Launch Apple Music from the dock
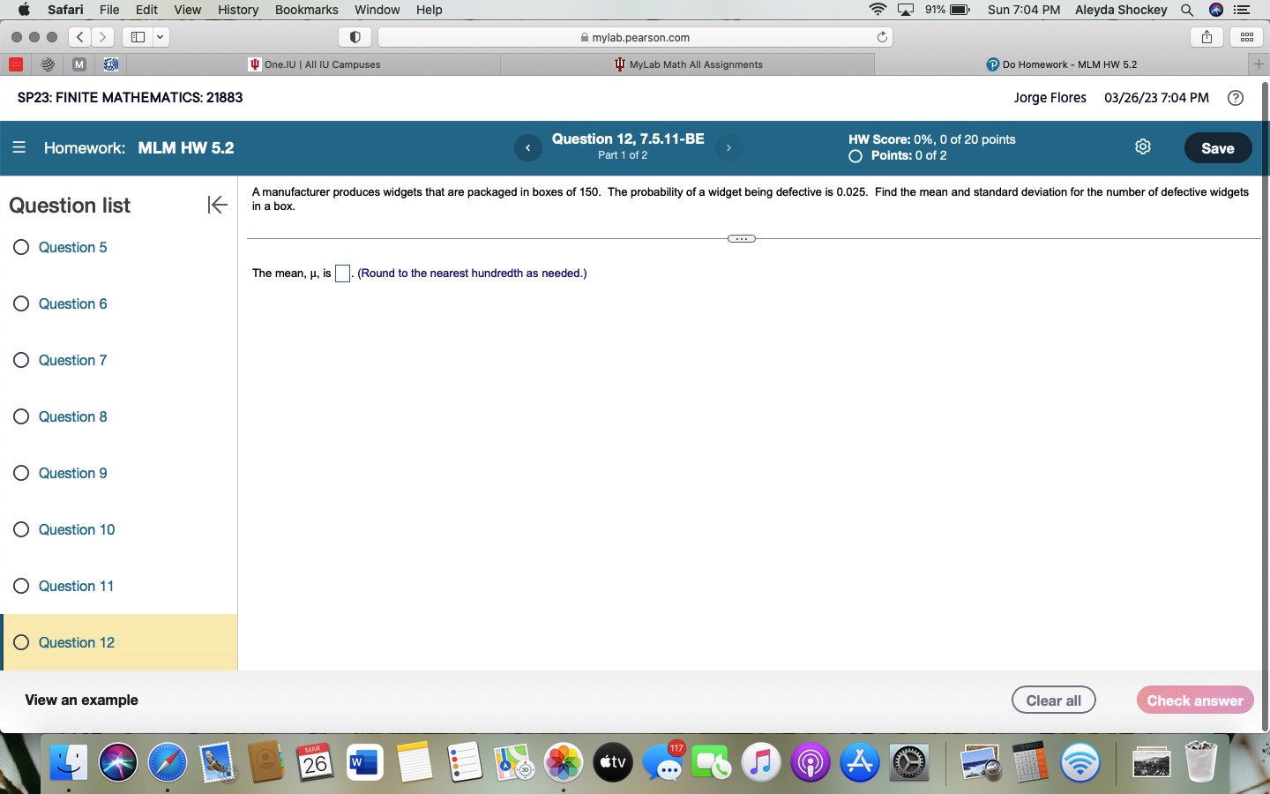1270x794 pixels. tap(760, 762)
